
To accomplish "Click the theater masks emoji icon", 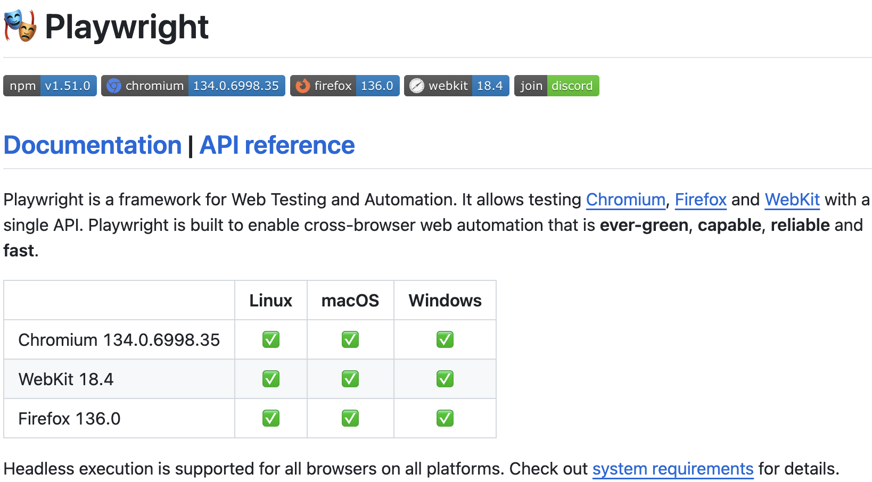I will (x=20, y=26).
